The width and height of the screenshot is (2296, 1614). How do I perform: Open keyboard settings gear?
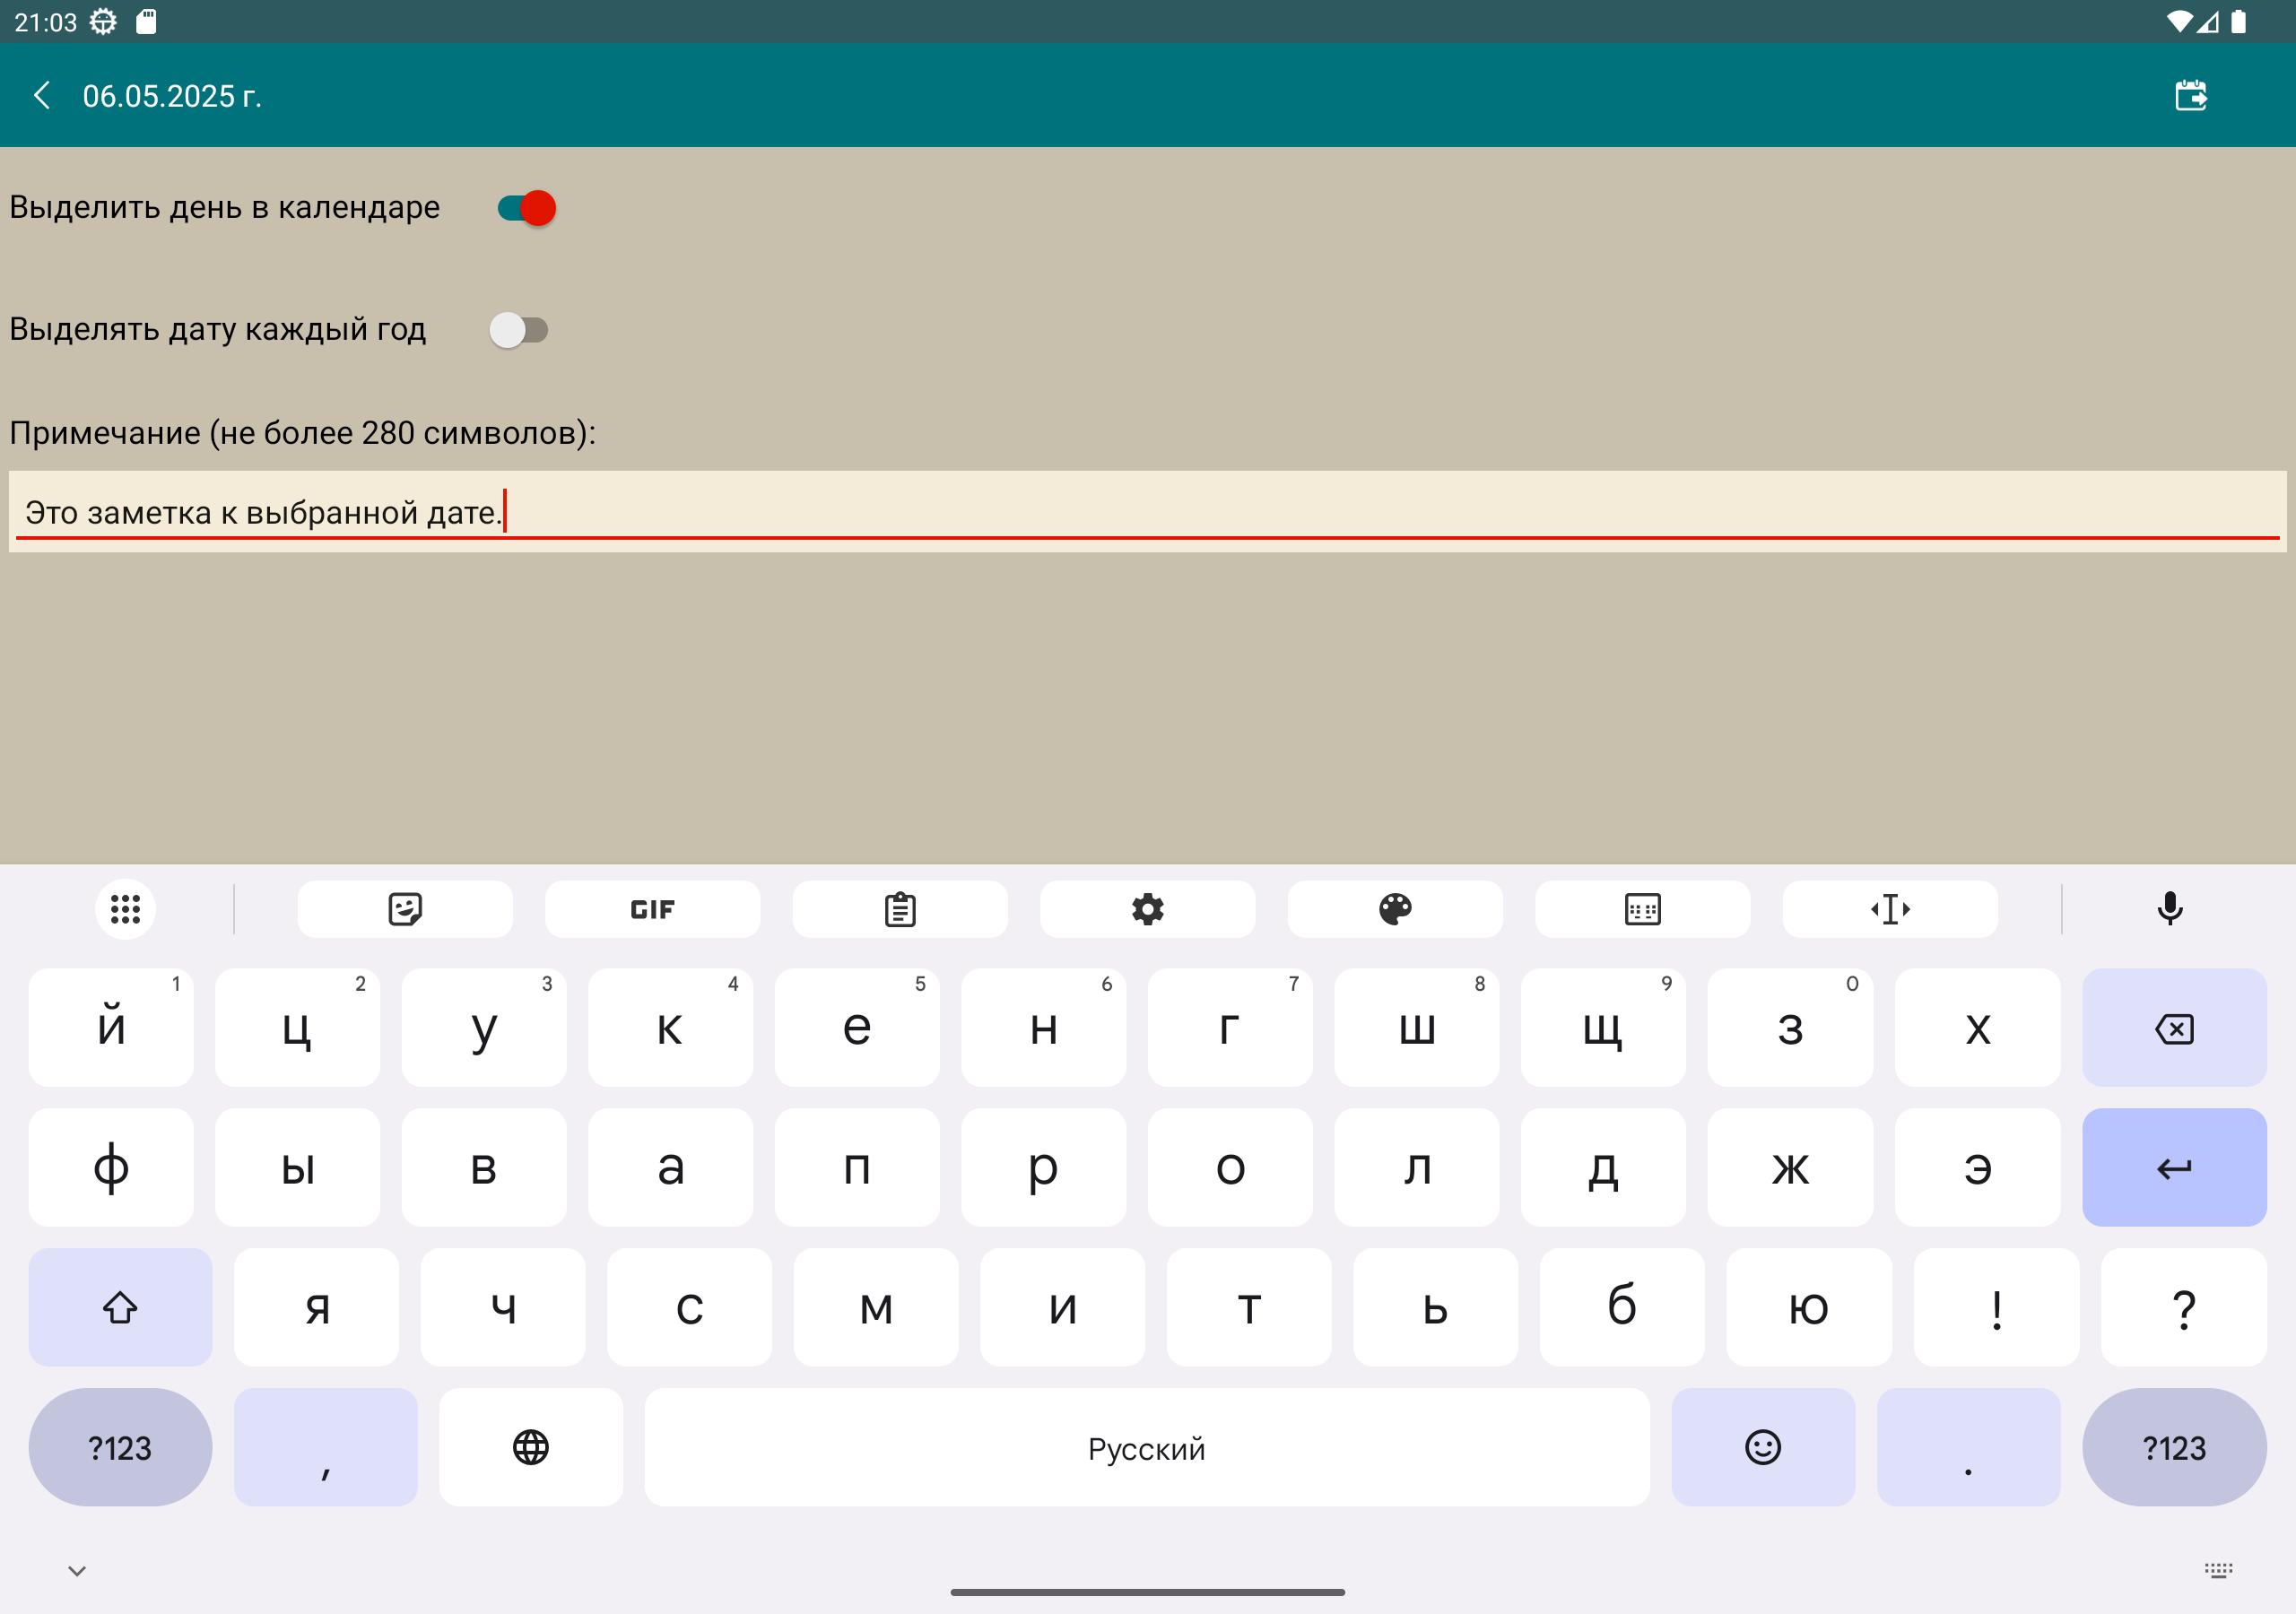point(1147,909)
